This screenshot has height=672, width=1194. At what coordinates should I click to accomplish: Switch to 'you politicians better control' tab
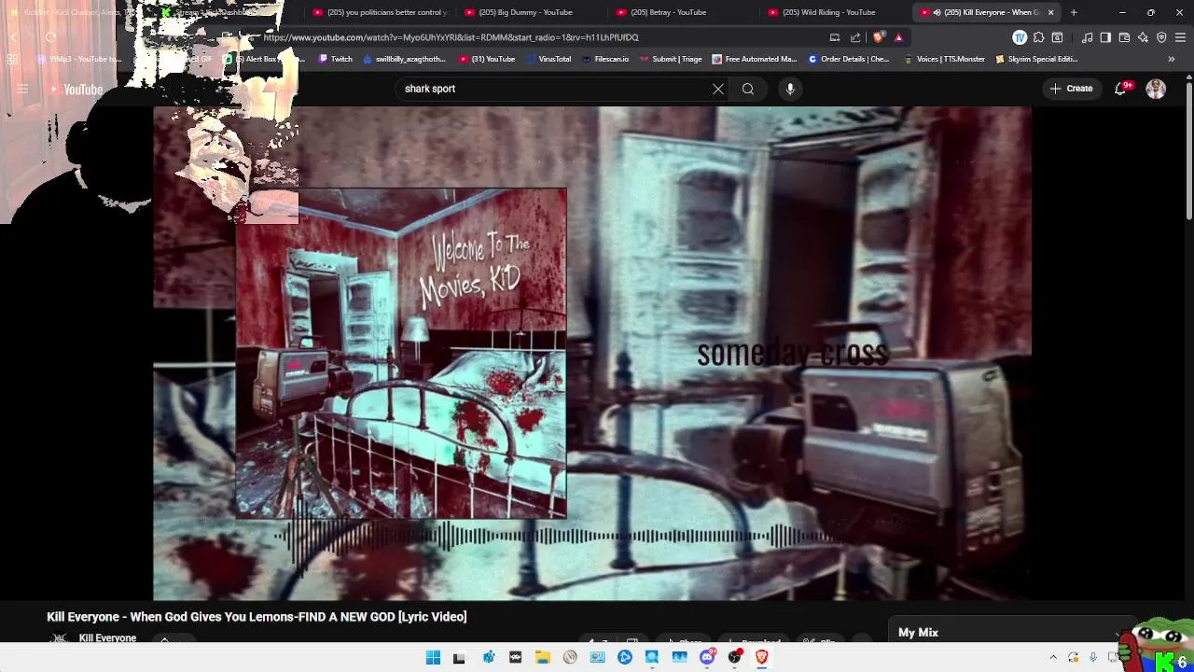point(380,12)
